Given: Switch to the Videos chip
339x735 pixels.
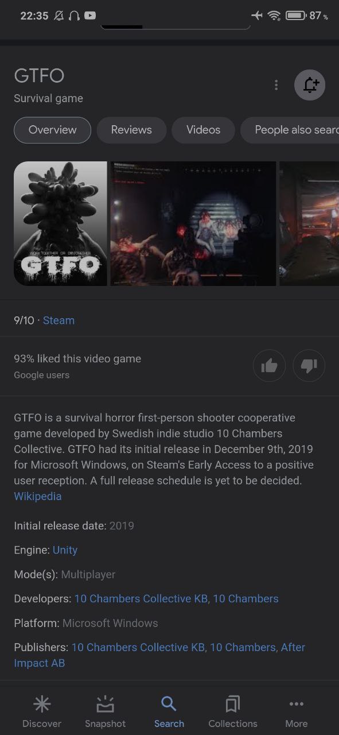Looking at the screenshot, I should pos(203,130).
